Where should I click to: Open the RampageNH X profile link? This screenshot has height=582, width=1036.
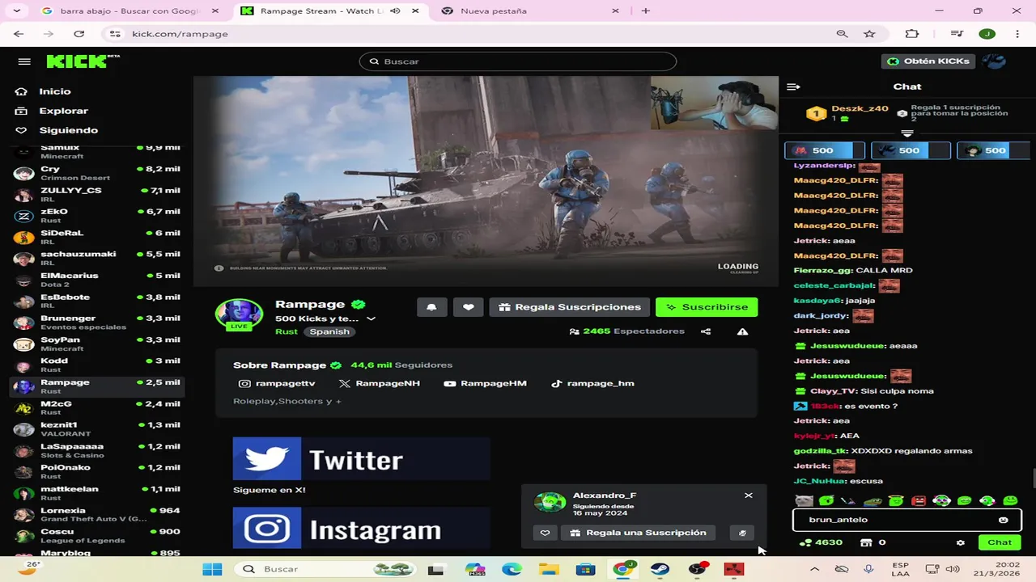click(x=380, y=383)
